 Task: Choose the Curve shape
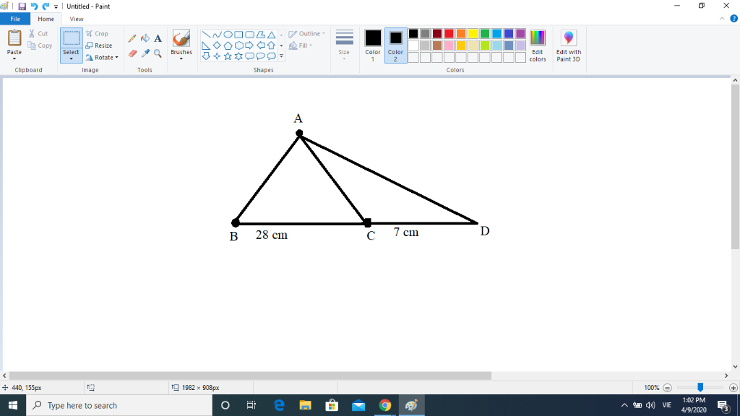point(217,35)
